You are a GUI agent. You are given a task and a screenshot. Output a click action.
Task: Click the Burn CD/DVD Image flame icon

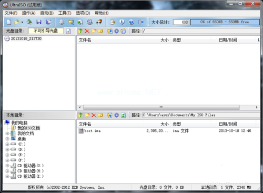(x=99, y=22)
